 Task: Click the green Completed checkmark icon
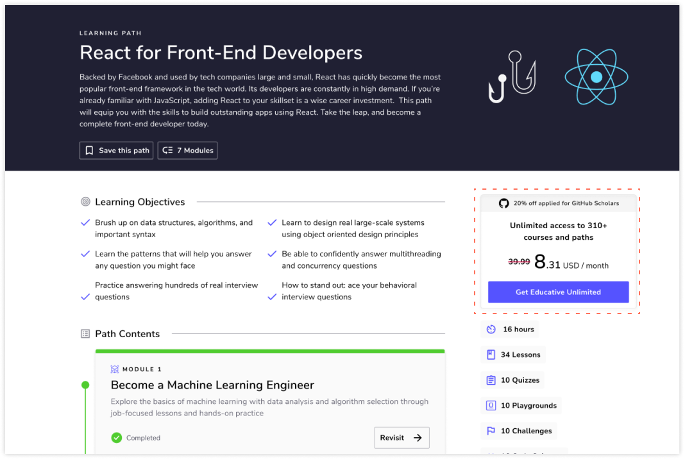(x=117, y=438)
